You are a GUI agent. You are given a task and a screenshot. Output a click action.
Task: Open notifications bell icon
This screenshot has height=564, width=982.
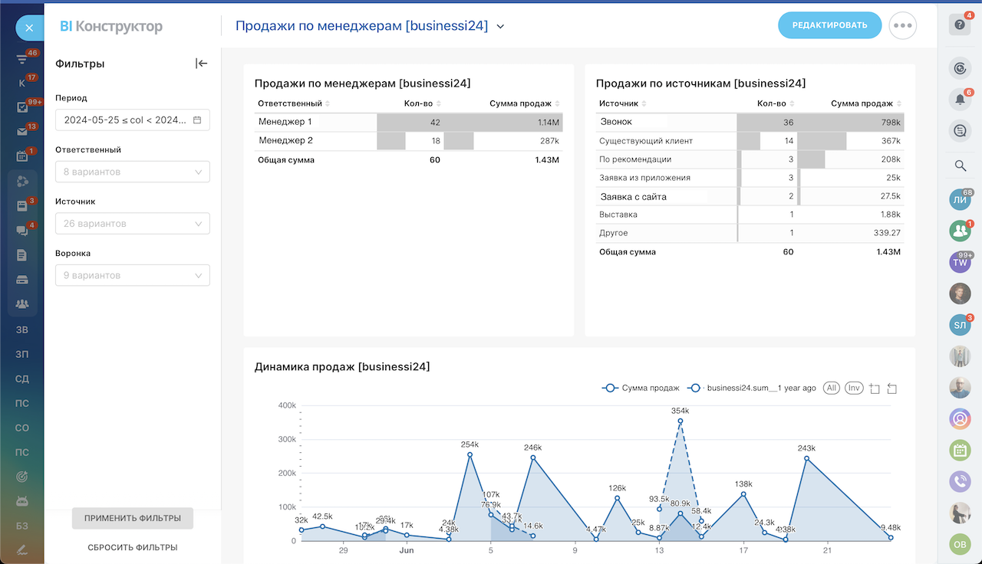(960, 99)
